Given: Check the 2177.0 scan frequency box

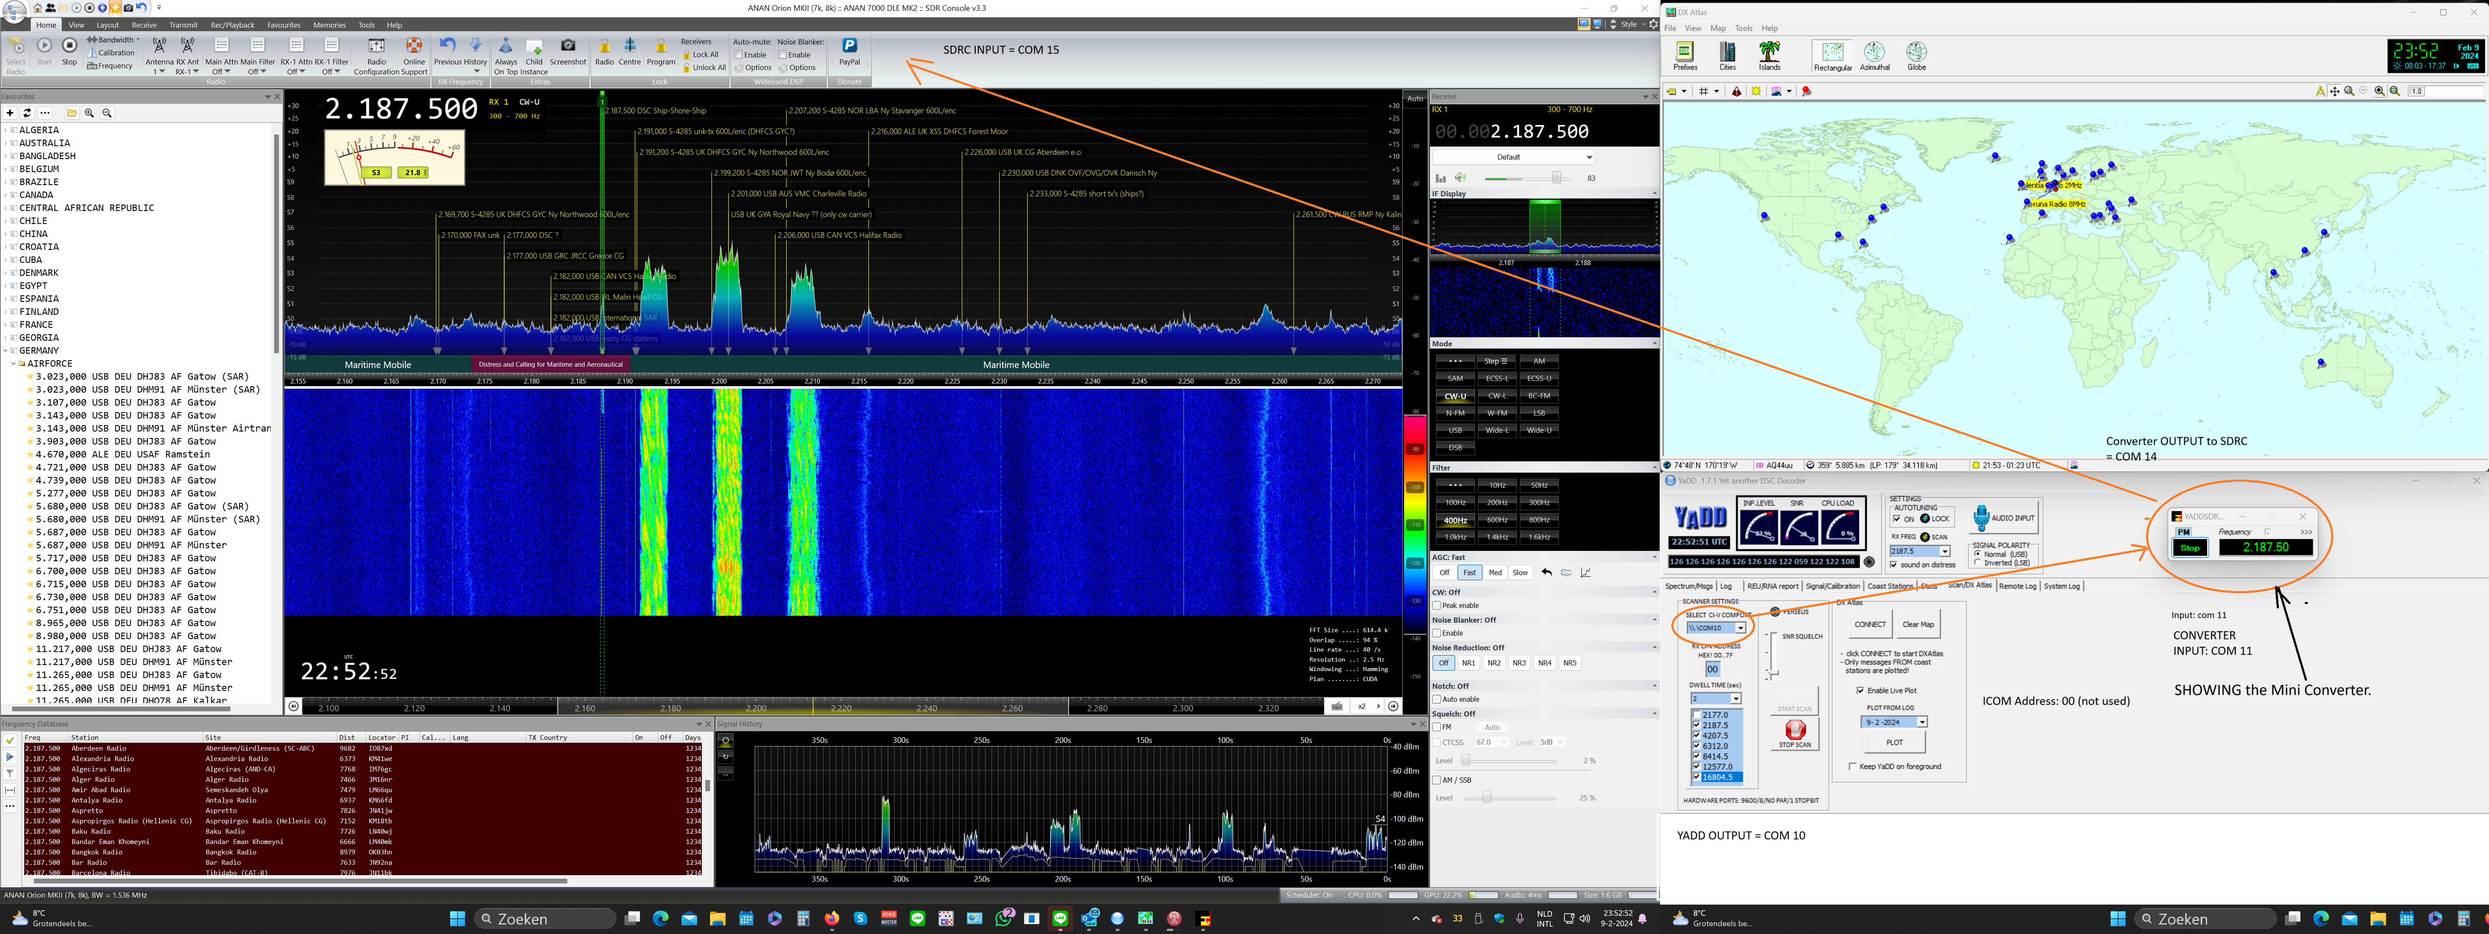Looking at the screenshot, I should 1697,716.
